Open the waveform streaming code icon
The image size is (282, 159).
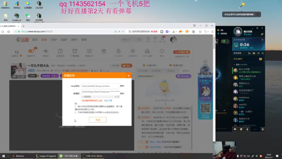click(46, 51)
